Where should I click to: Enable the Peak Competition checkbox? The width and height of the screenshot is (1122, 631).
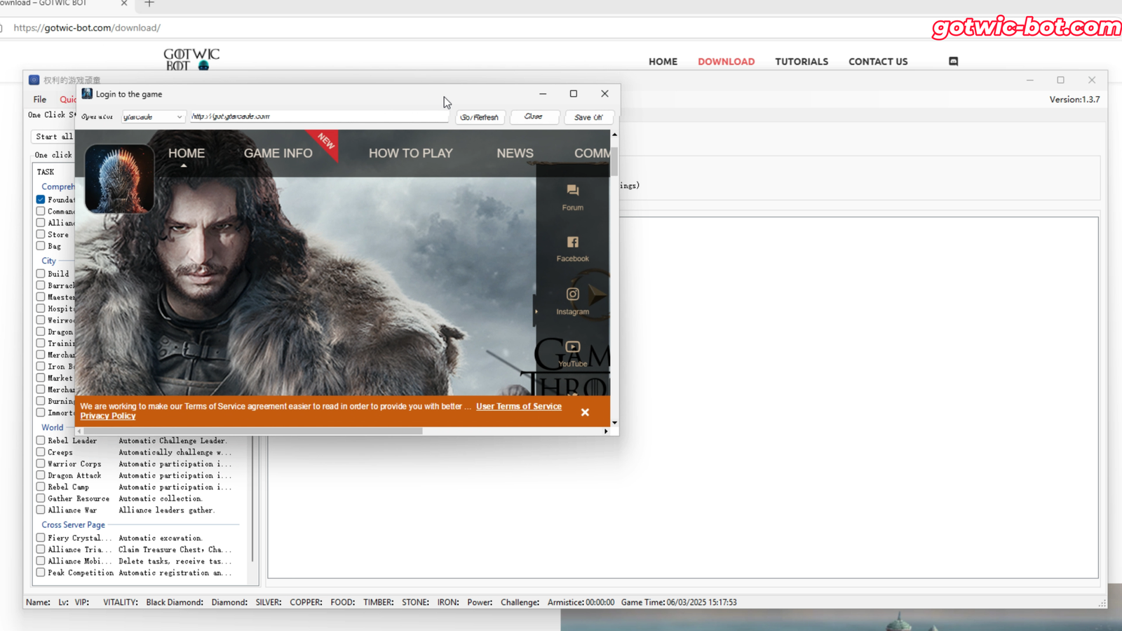(x=41, y=573)
